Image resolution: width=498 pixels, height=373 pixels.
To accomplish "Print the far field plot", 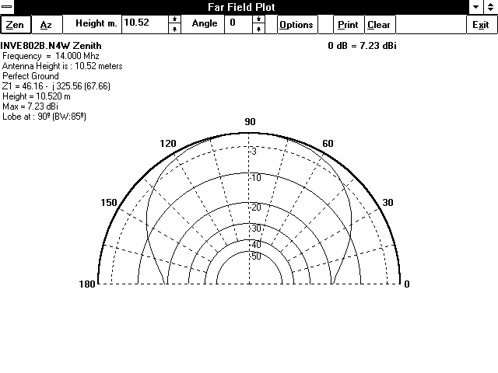I will pos(349,24).
